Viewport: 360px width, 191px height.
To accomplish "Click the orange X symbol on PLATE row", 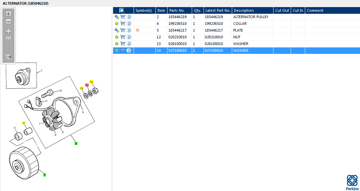I will point(138,30).
